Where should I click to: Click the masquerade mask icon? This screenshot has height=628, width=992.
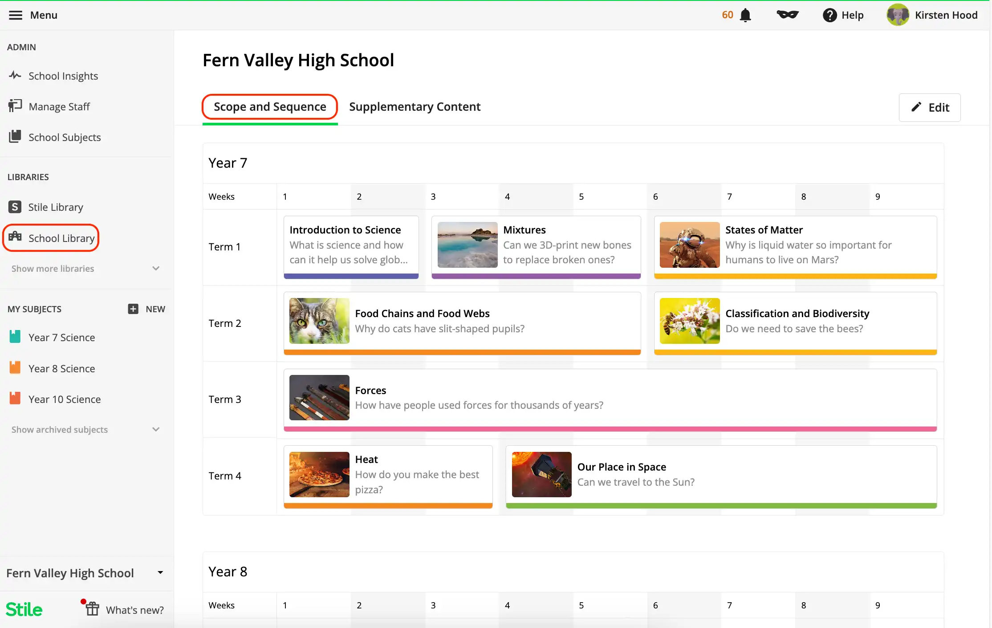pyautogui.click(x=788, y=15)
